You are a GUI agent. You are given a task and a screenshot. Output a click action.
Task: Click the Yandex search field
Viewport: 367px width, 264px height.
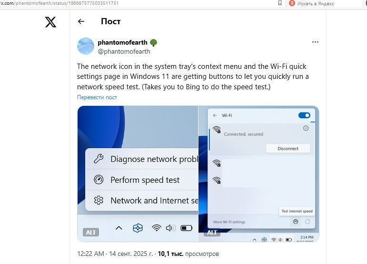point(325,3)
